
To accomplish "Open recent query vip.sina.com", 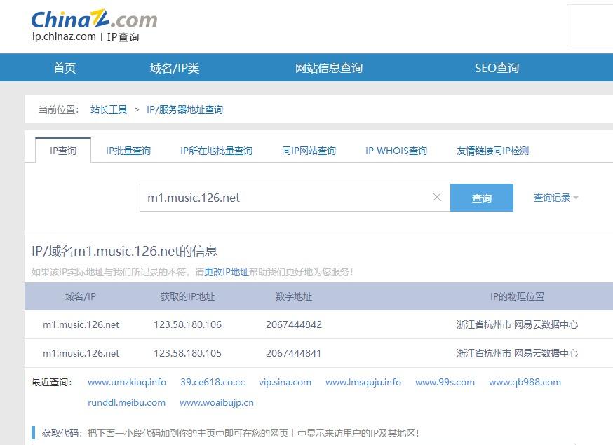I will [285, 382].
